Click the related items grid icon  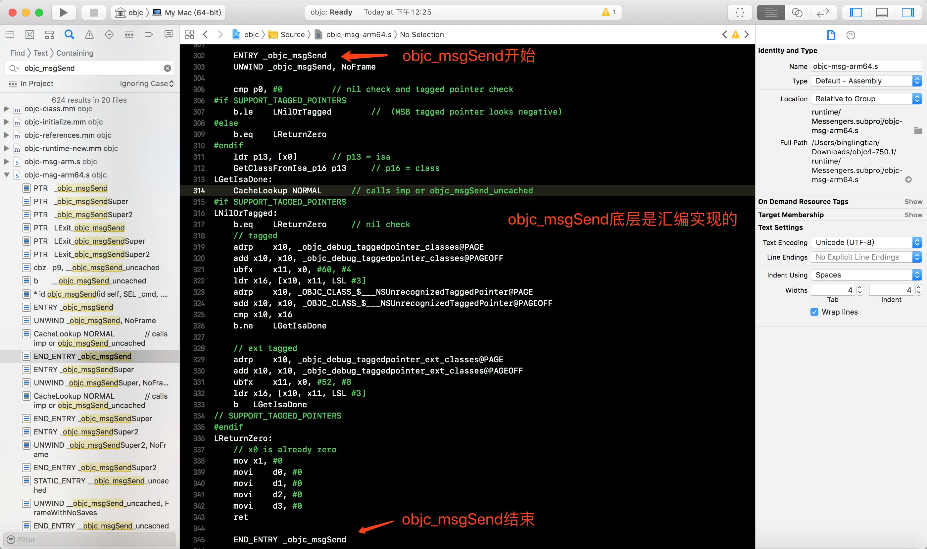point(189,34)
